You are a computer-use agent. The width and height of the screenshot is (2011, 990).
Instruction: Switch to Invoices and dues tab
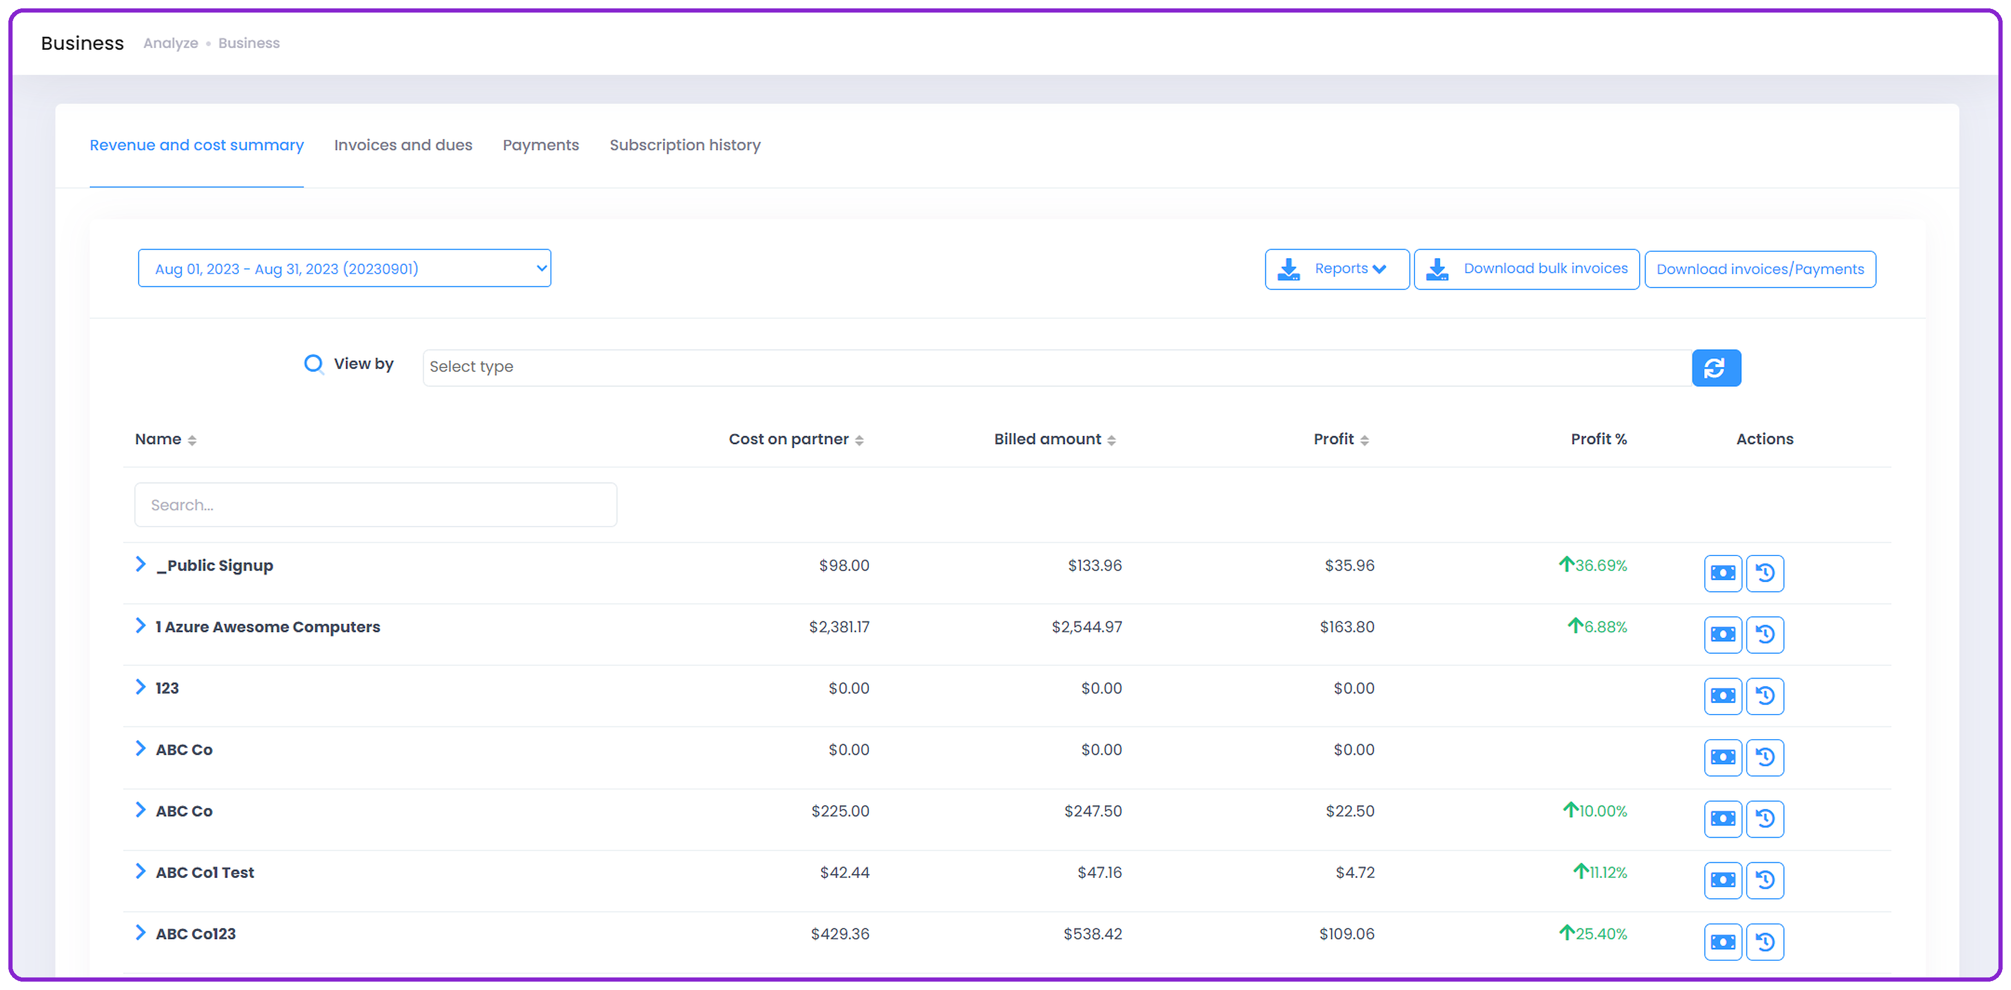[x=403, y=145]
